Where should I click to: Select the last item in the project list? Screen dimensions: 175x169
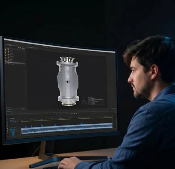click(x=12, y=64)
